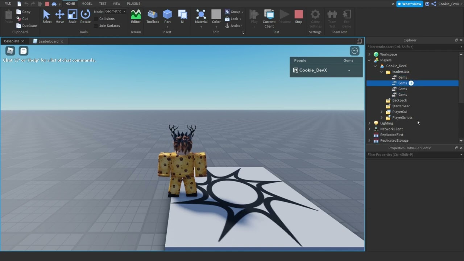Pick the Rotate tool
464x261 pixels.
click(x=85, y=17)
